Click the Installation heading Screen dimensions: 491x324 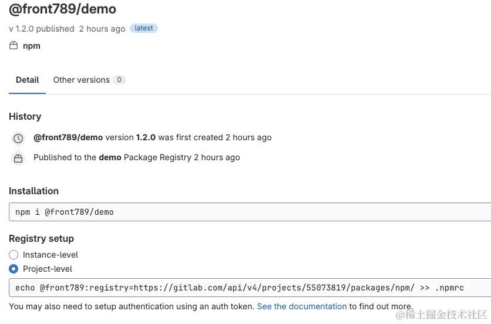coord(33,191)
